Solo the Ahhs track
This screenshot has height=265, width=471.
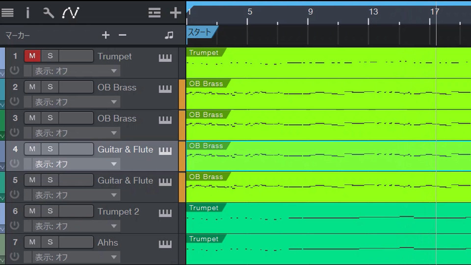tap(50, 242)
